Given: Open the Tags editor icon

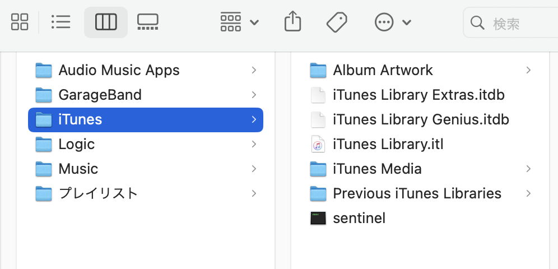Looking at the screenshot, I should point(337,22).
